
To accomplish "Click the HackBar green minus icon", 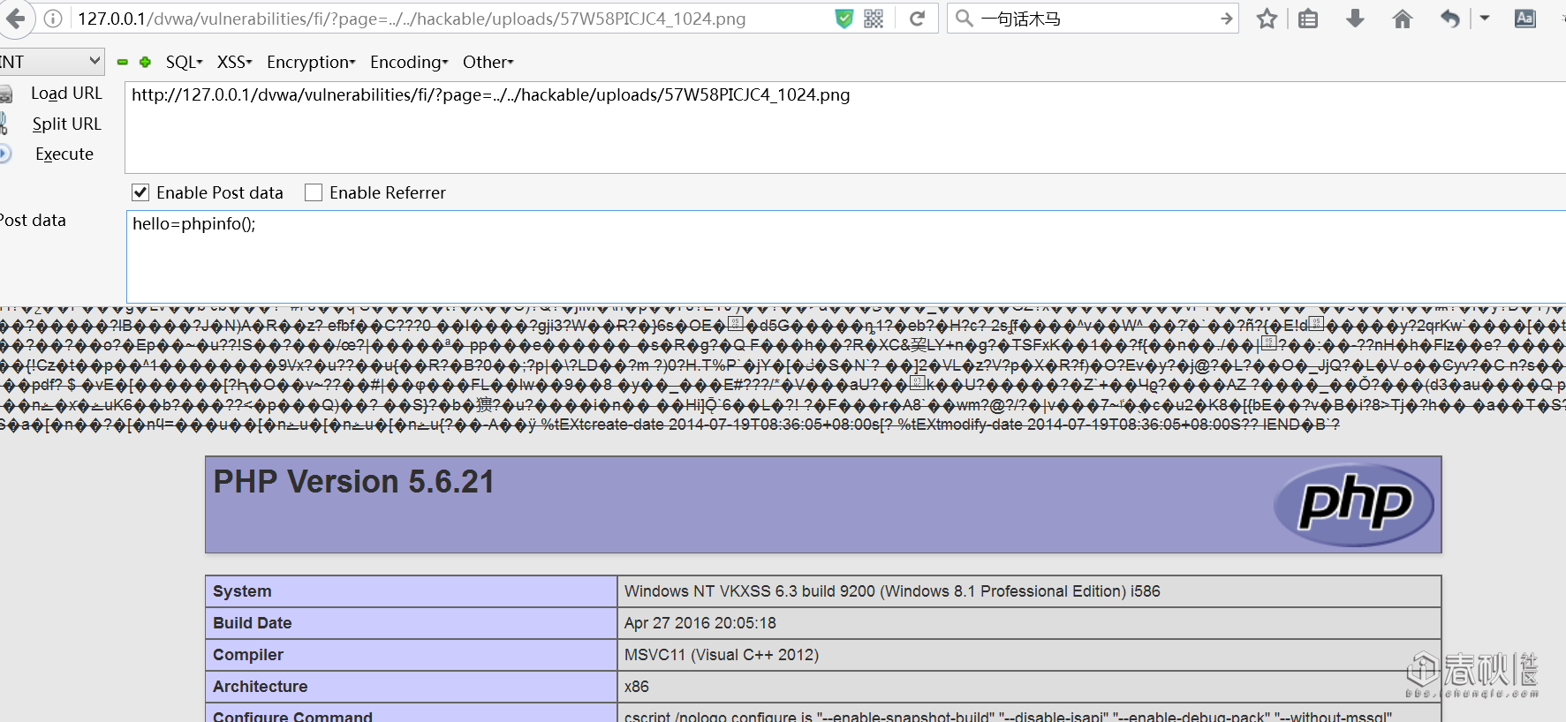I will (x=123, y=62).
